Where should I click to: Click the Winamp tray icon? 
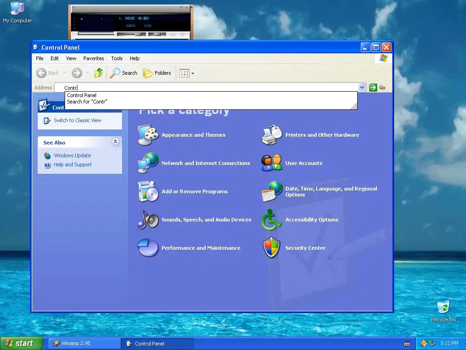pos(424,343)
